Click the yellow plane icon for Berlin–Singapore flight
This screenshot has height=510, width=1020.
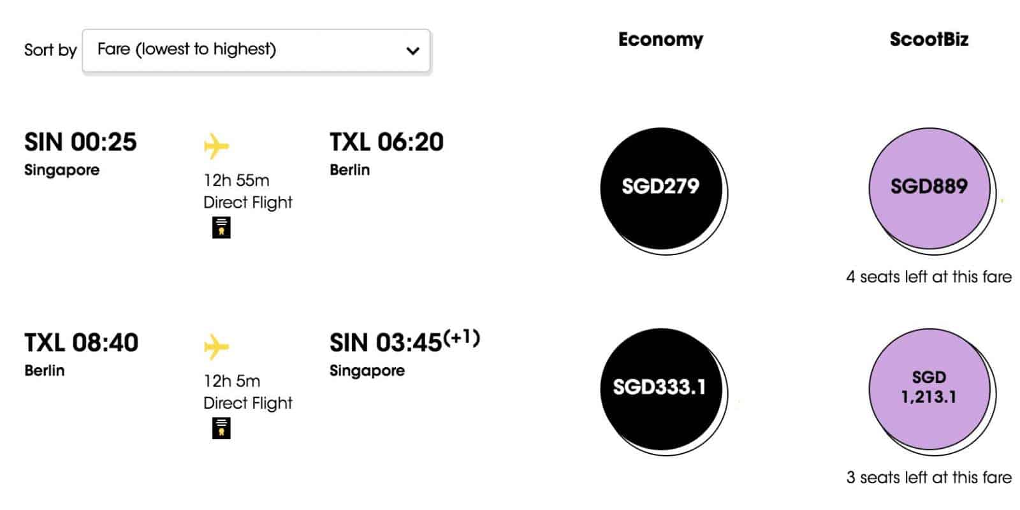tap(216, 347)
